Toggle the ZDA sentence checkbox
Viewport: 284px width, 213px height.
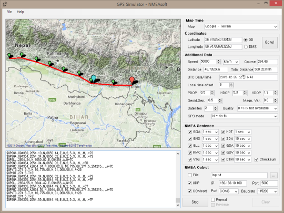[x=223, y=139]
